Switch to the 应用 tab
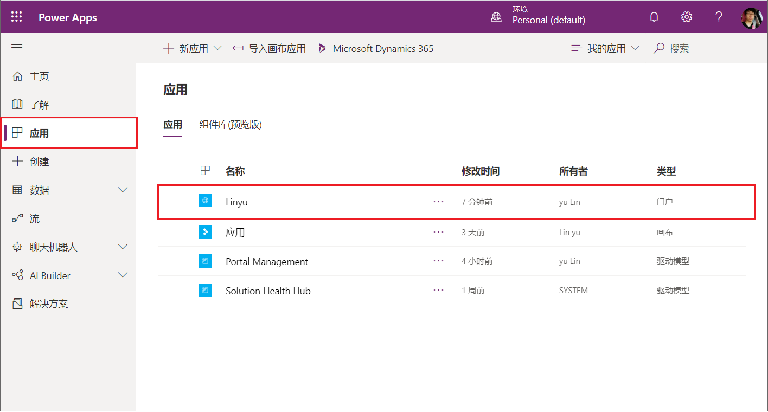Image resolution: width=768 pixels, height=412 pixels. click(172, 125)
